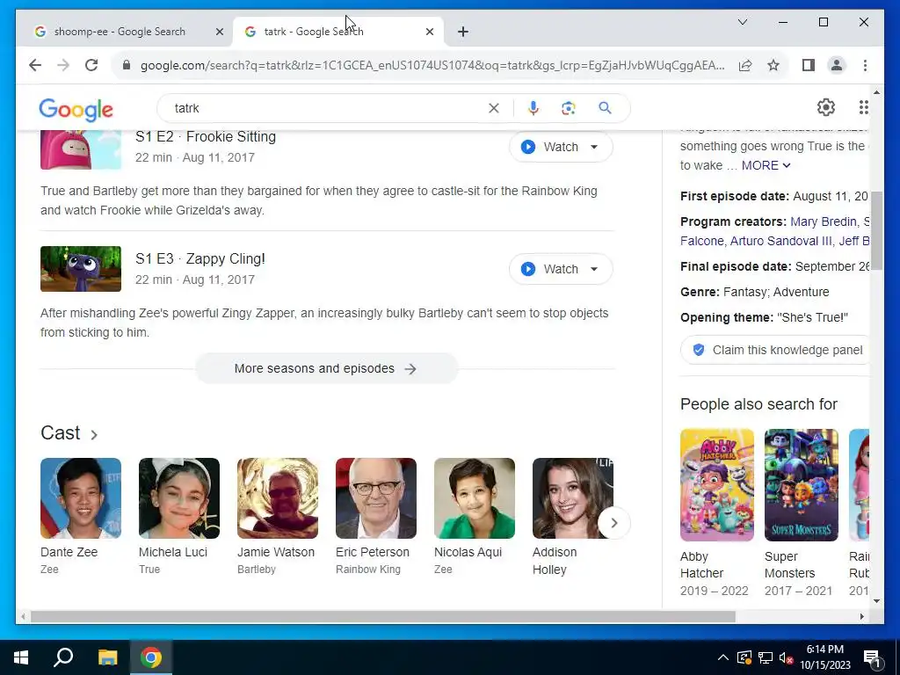Open More seasons and episodes
Screen dimensions: 900x675
click(x=327, y=368)
